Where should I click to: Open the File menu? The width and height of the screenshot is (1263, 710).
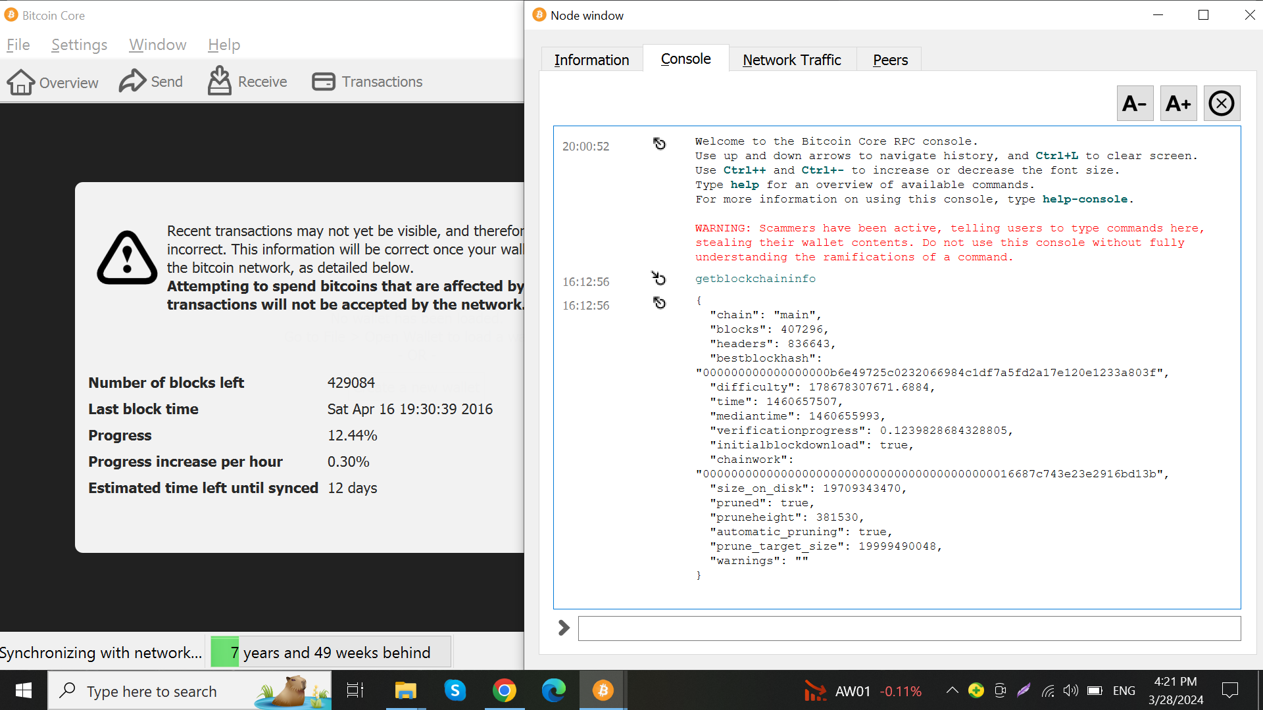pyautogui.click(x=18, y=45)
